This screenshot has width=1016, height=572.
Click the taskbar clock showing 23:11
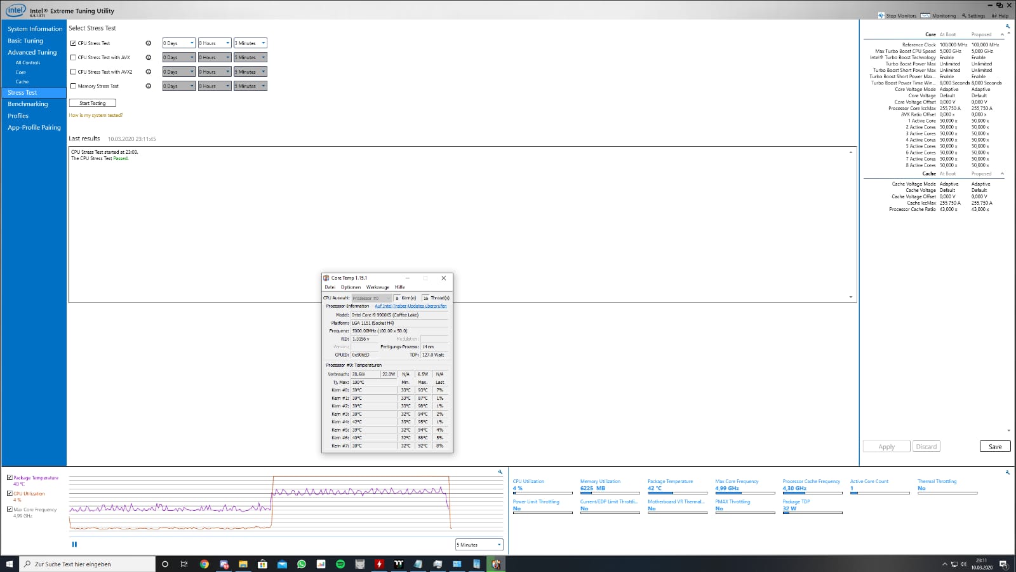981,564
